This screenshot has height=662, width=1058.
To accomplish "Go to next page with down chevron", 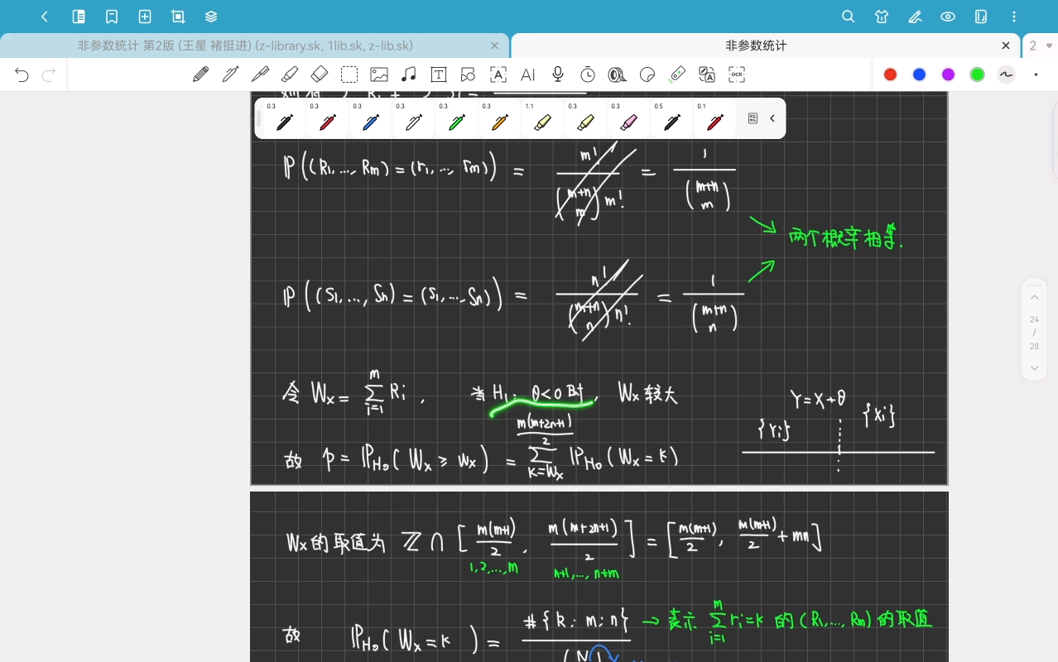I will 1035,367.
